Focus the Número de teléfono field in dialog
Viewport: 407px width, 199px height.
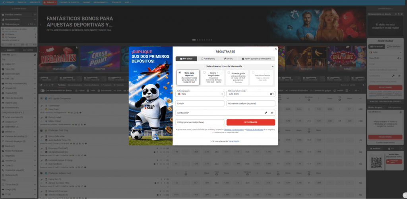point(251,104)
